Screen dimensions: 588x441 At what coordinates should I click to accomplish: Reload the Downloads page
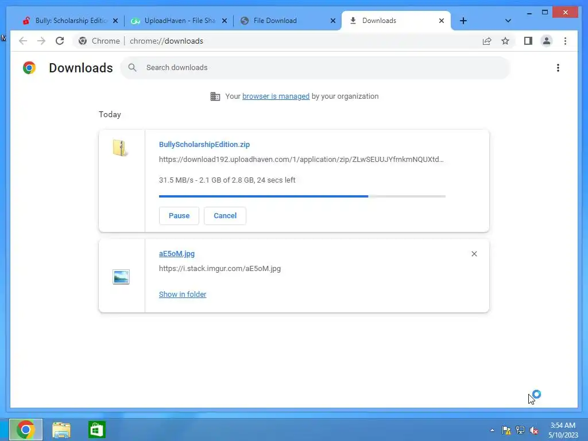60,41
